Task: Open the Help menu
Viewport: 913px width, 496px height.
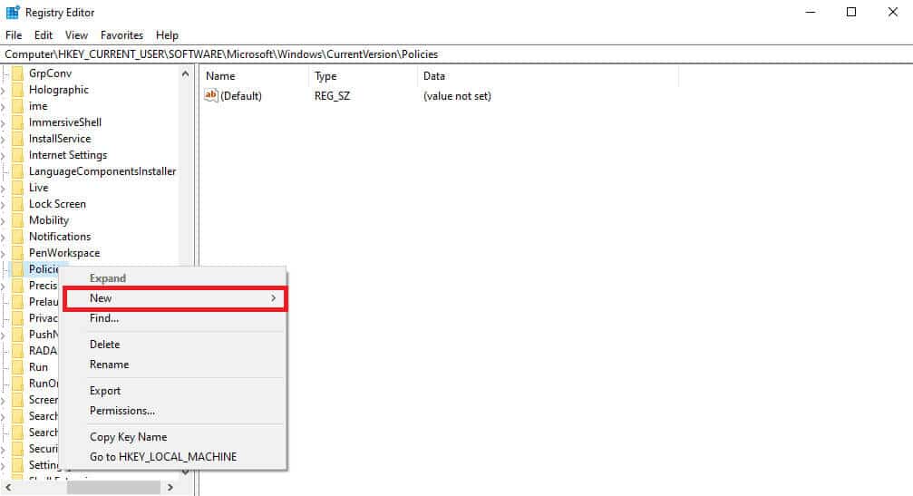Action: 167,35
